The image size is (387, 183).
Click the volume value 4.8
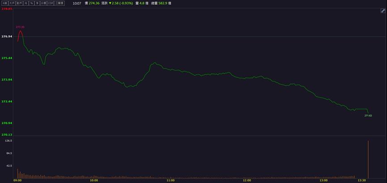[x=141, y=4]
